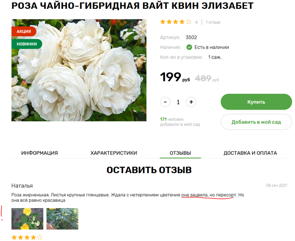The width and height of the screenshot is (295, 241).
Task: Increase quantity with the plus button
Action: tap(191, 102)
